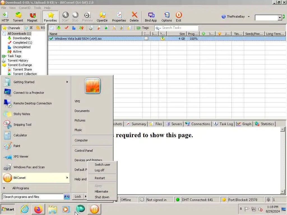Select Windows Vista build 5824 (x64).iso row
Screen dimensions: 287x215
coord(167,39)
